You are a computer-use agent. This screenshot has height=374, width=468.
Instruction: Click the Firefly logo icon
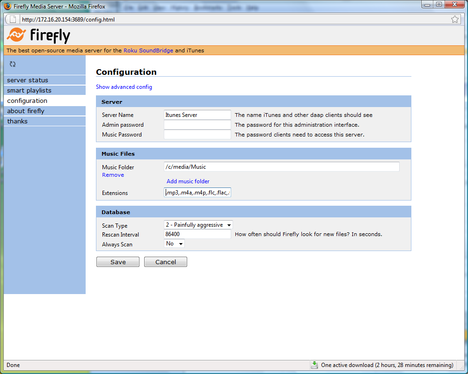[16, 35]
